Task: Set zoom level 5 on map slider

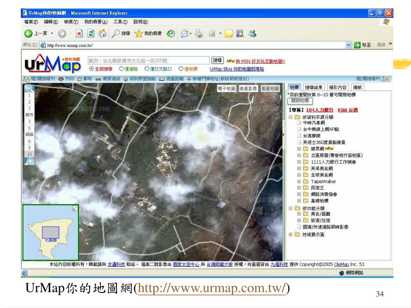Action: click(x=29, y=122)
